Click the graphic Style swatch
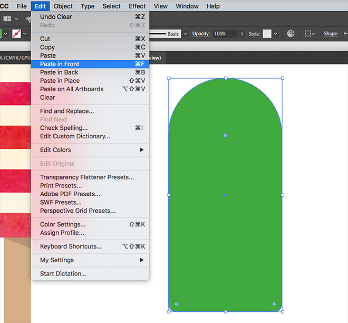Viewport: 348px width, 323px height. click(x=267, y=34)
